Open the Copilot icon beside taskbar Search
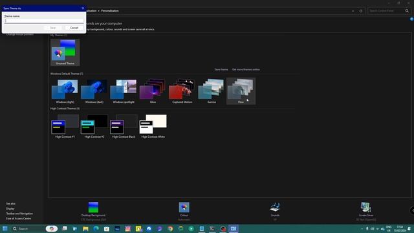Viewport: 414px width, 233px height. point(52,228)
